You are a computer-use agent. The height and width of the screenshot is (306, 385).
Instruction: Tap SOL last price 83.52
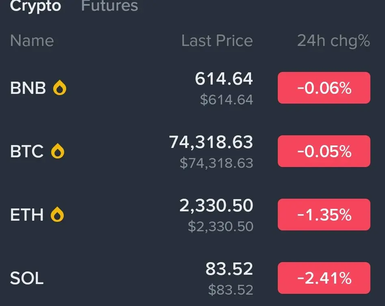click(229, 269)
